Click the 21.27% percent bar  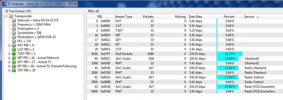[x=229, y=54]
